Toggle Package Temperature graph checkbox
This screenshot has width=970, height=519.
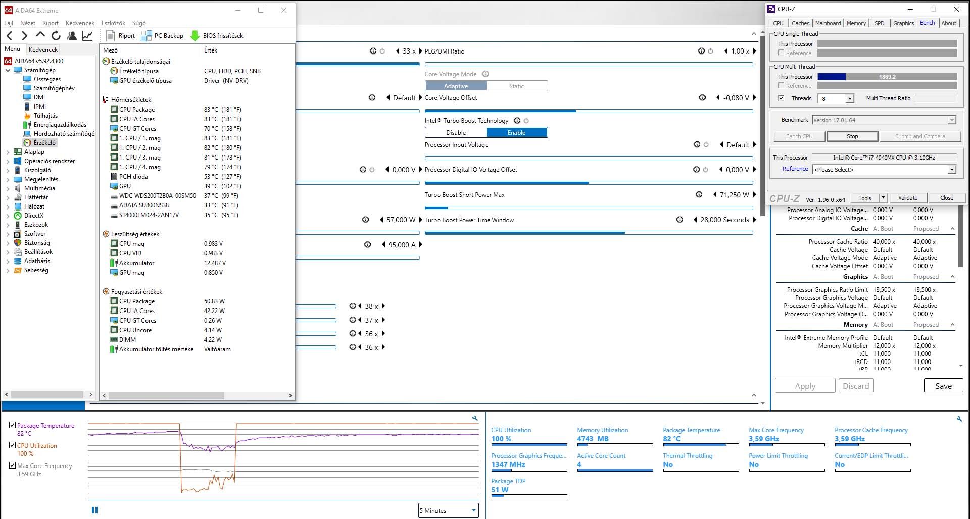[12, 425]
